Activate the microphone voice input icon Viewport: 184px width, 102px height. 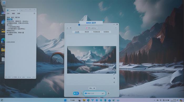(109, 93)
